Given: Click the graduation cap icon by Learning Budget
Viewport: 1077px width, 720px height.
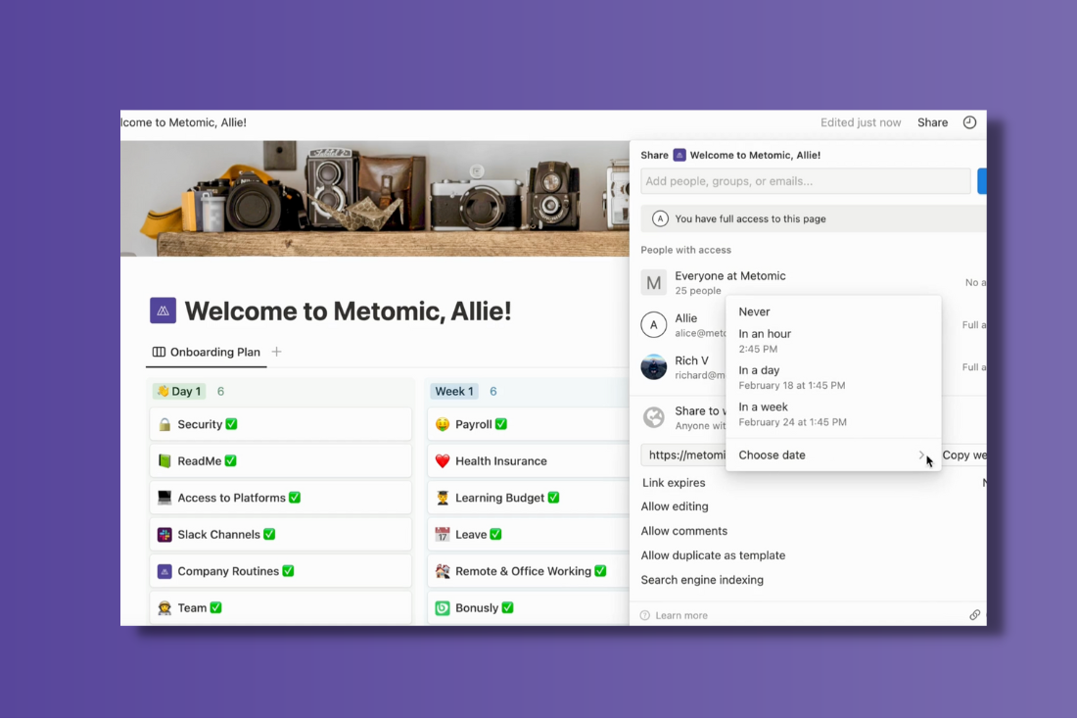Looking at the screenshot, I should (x=444, y=498).
